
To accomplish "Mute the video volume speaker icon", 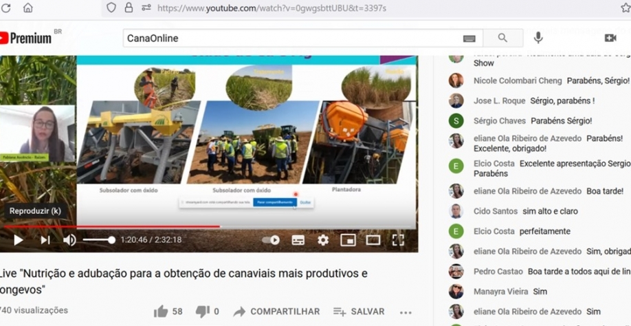I will (x=69, y=240).
